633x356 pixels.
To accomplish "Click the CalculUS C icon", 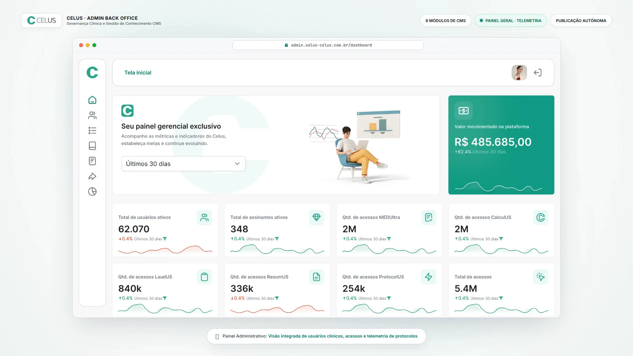I will tap(541, 218).
